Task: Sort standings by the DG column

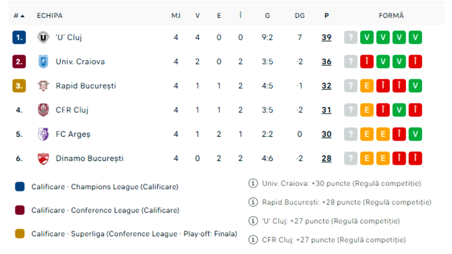Action: point(300,15)
